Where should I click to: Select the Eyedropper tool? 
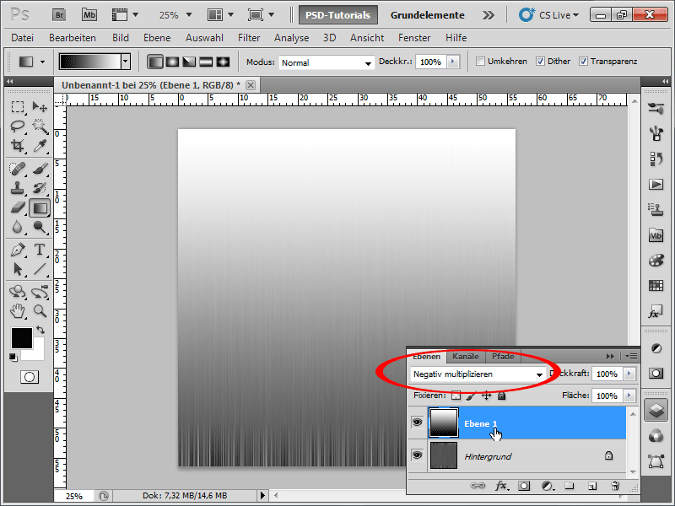click(x=40, y=146)
